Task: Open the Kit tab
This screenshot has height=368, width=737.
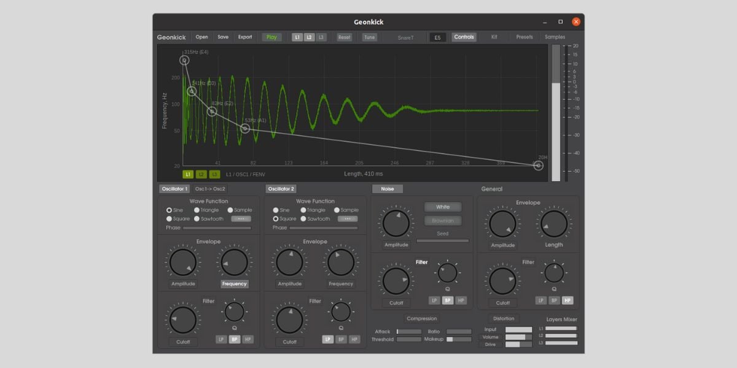Action: [494, 37]
